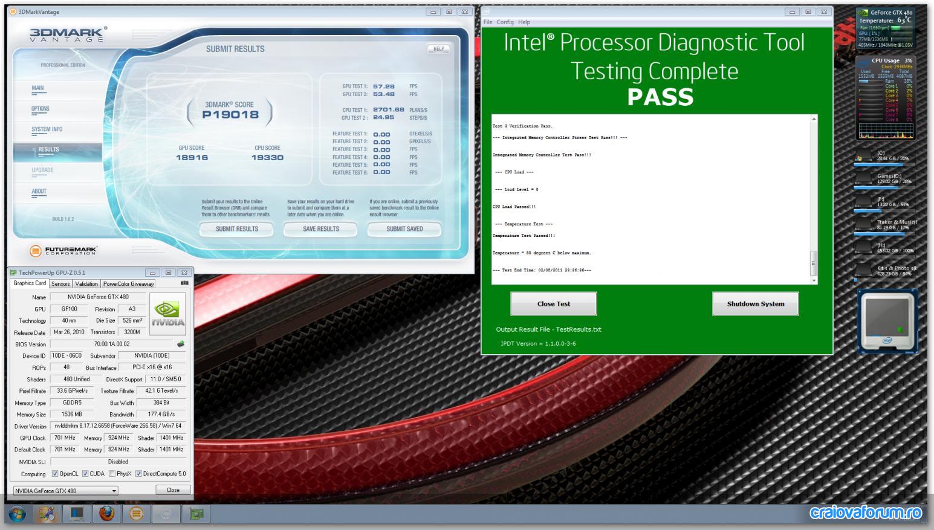Open the Kits & Photos drive gadget icon
The height and width of the screenshot is (530, 934).
(x=863, y=270)
